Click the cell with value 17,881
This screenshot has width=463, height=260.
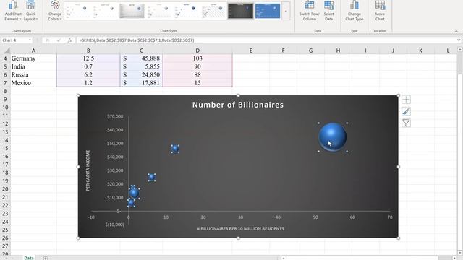[142, 83]
